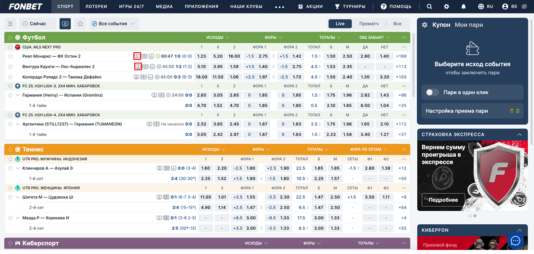Toggle the video broadcast filter button
The image size is (534, 254).
(x=65, y=23)
